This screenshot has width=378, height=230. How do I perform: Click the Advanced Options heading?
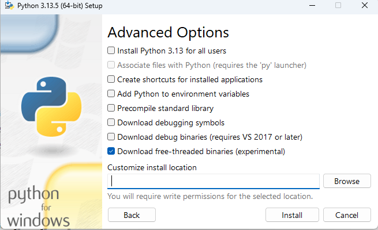(168, 33)
